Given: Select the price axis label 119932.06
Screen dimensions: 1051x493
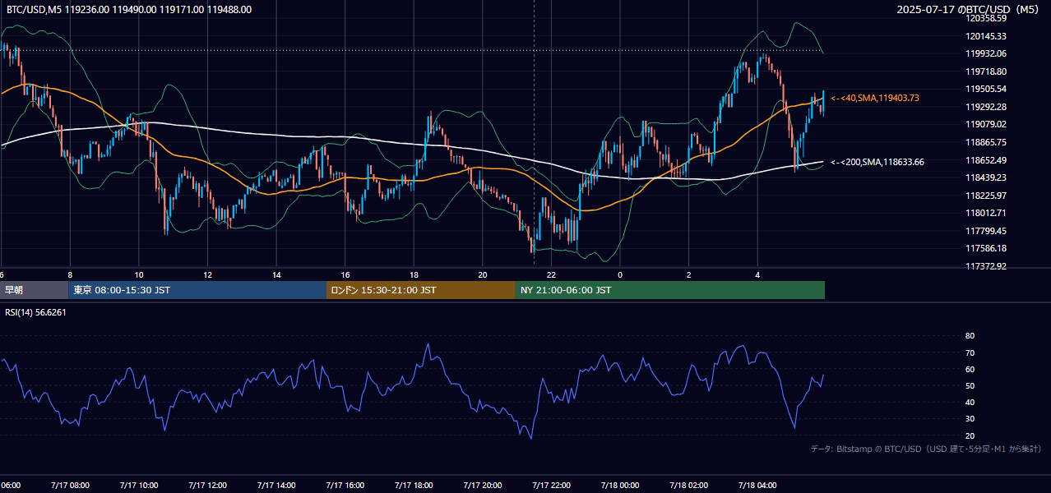Looking at the screenshot, I should point(987,53).
